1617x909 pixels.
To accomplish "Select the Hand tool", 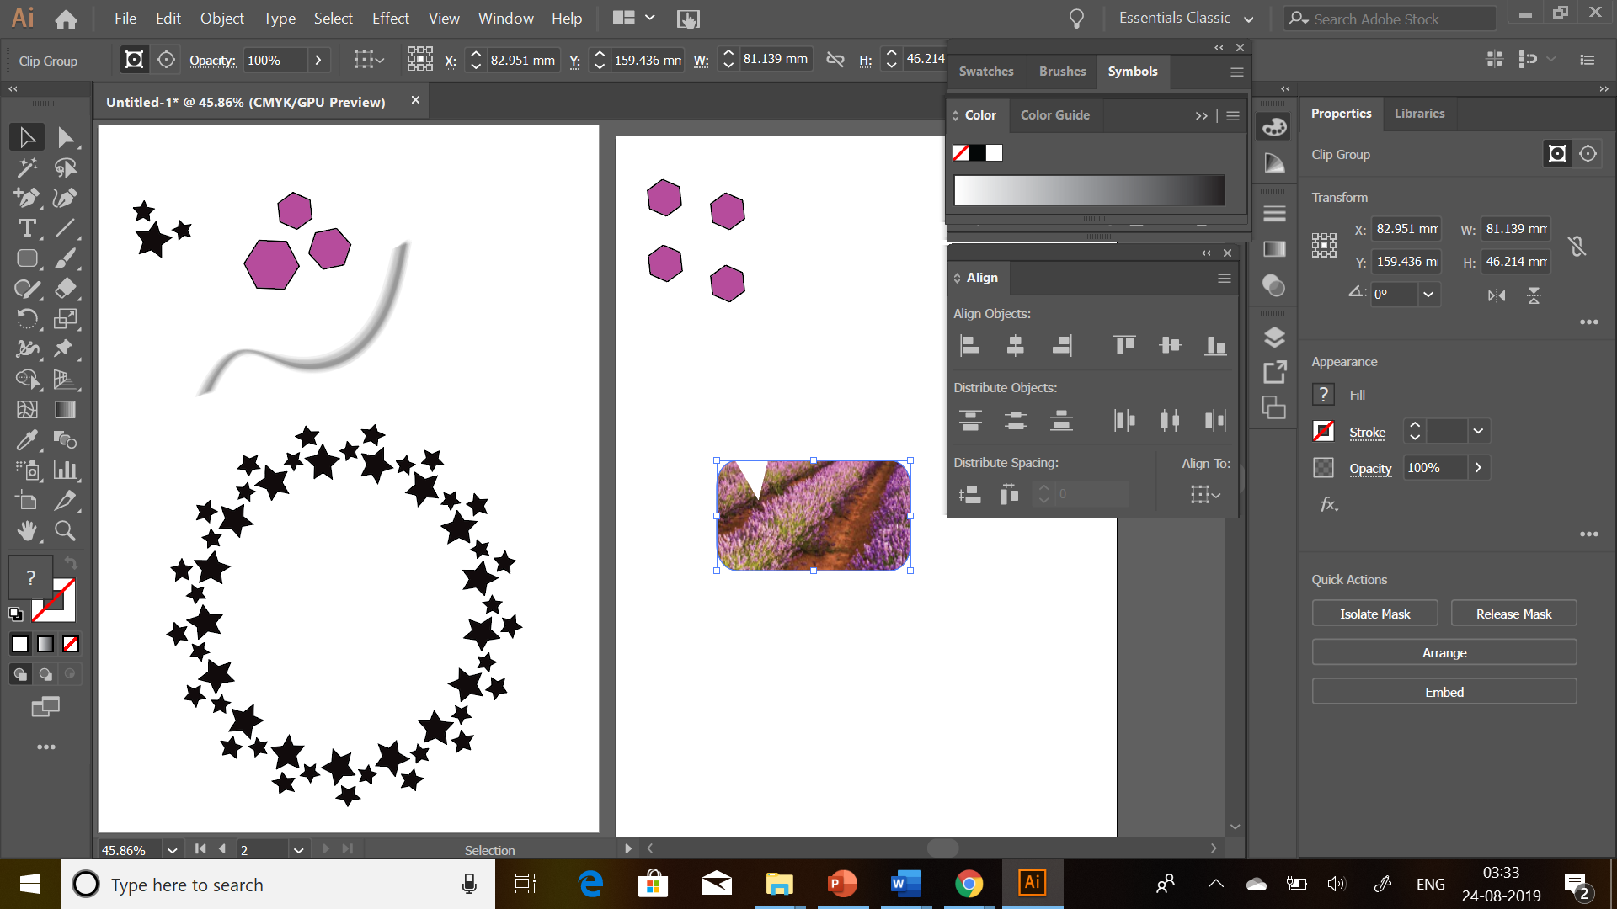I will click(x=26, y=531).
